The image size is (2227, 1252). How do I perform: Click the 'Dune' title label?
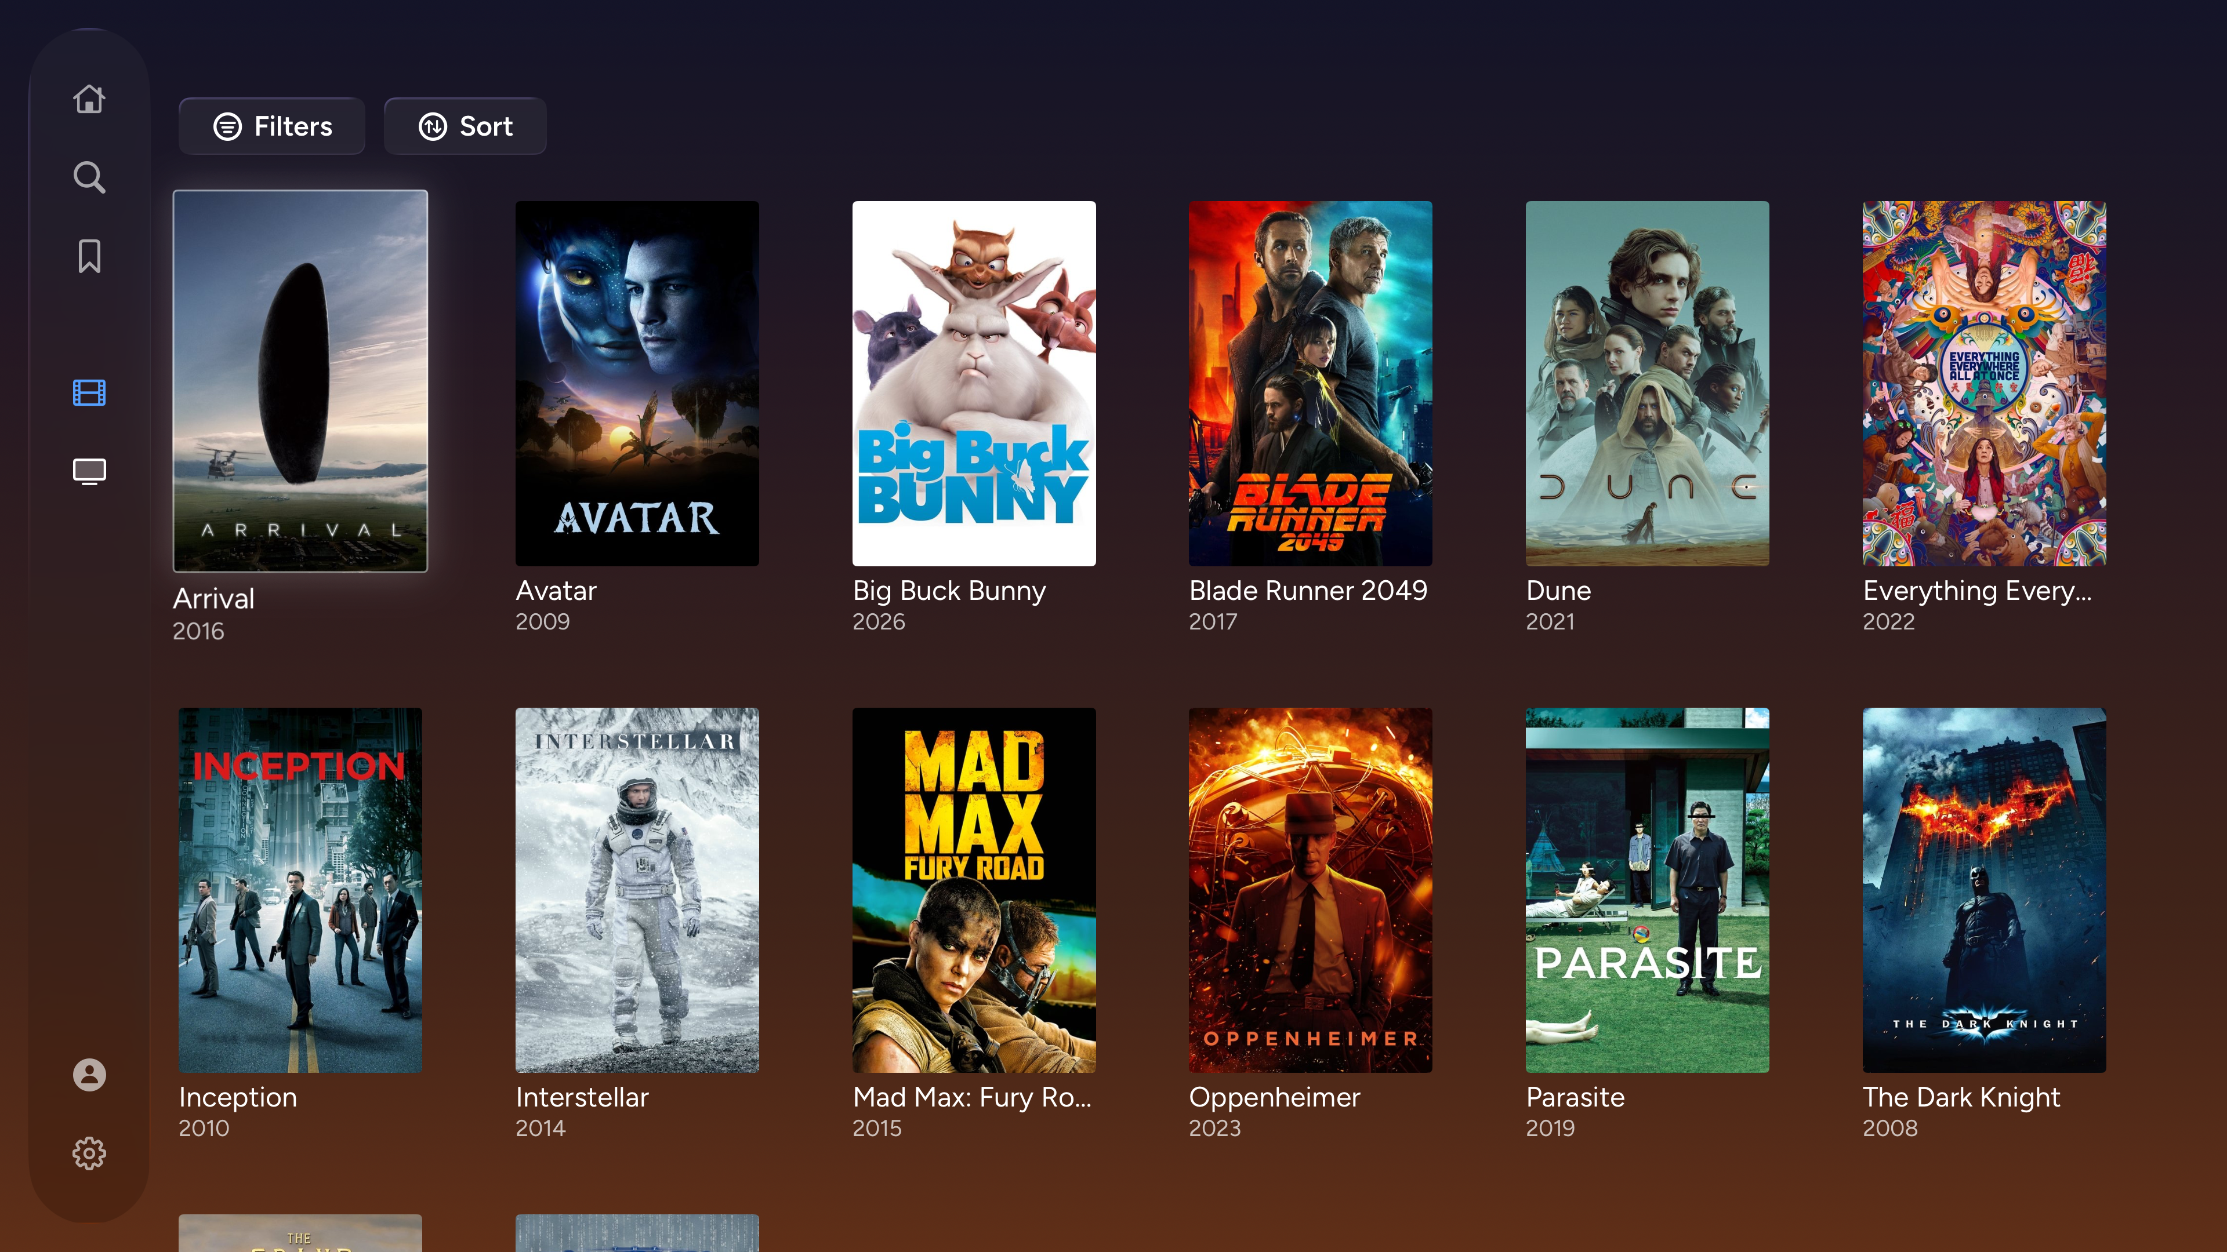pyautogui.click(x=1558, y=590)
